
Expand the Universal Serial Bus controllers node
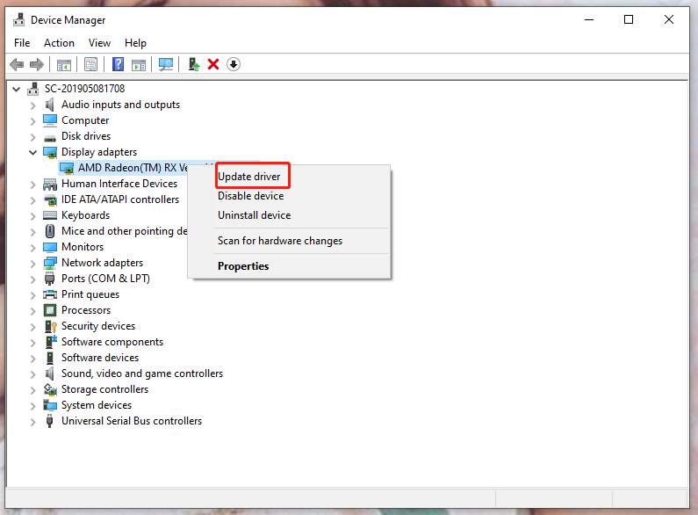pyautogui.click(x=32, y=422)
